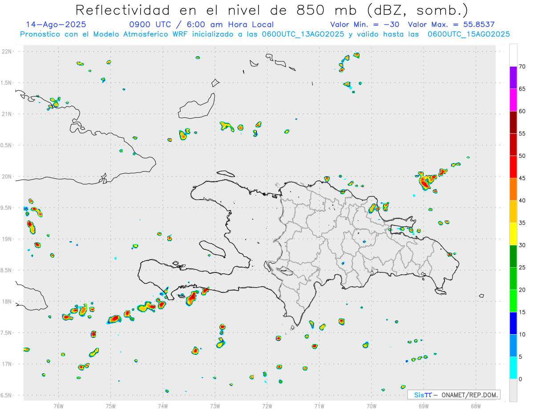Image resolution: width=534 pixels, height=412 pixels.
Task: Click the colorbar value '20'
Action: 522,290
